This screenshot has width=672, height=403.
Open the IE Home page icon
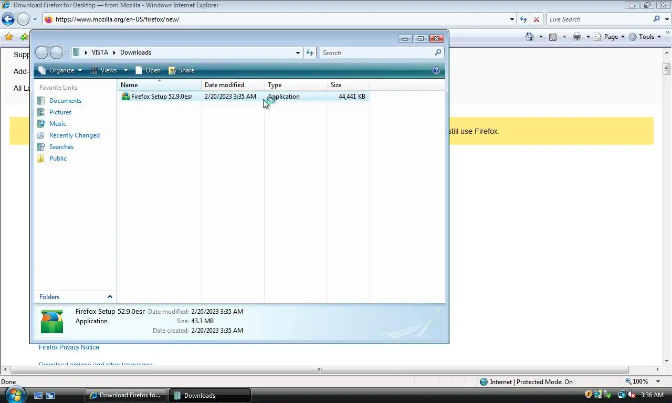tap(530, 37)
